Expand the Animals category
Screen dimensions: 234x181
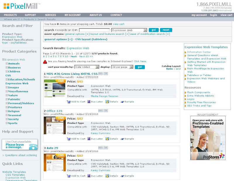click(x=6, y=63)
